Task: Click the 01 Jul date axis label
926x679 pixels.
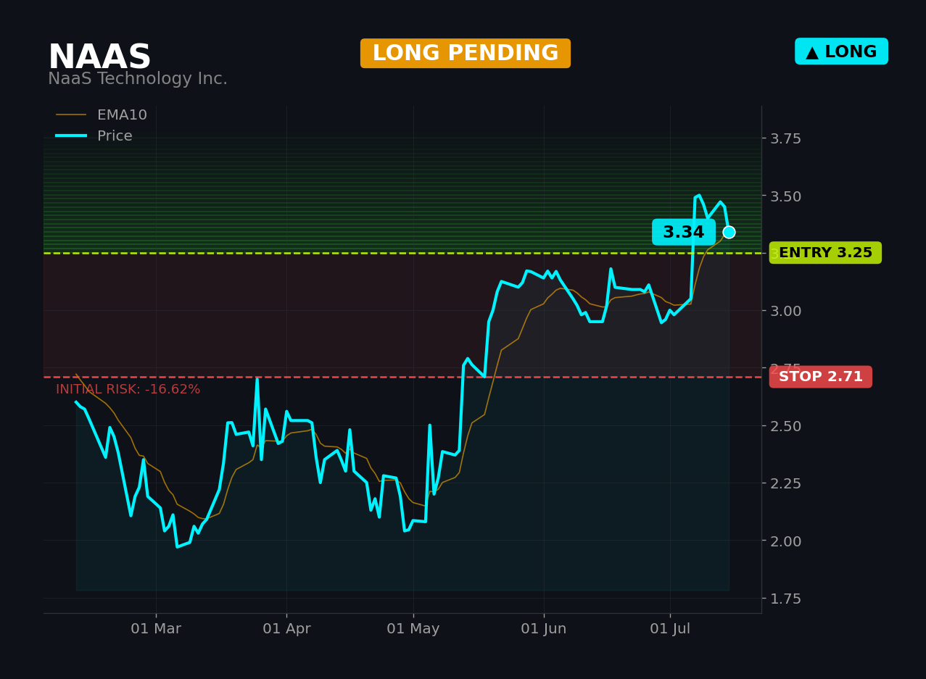Action: pos(670,629)
